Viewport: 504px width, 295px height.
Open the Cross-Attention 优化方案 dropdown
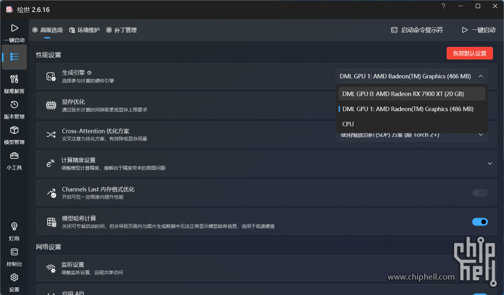click(x=412, y=135)
